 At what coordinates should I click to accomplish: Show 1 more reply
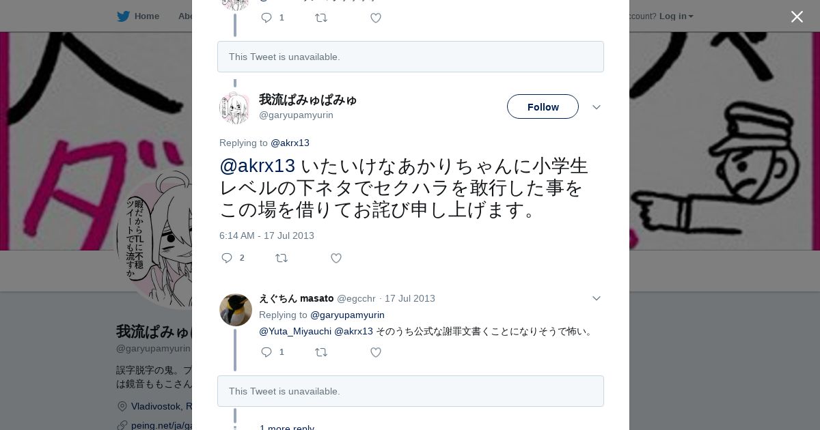click(287, 427)
